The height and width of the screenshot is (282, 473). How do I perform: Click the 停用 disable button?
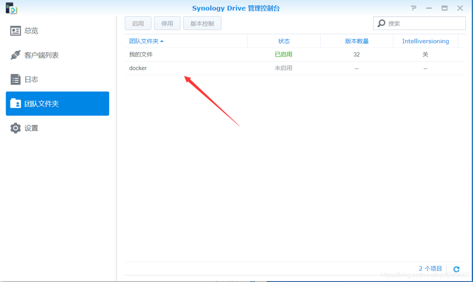167,24
